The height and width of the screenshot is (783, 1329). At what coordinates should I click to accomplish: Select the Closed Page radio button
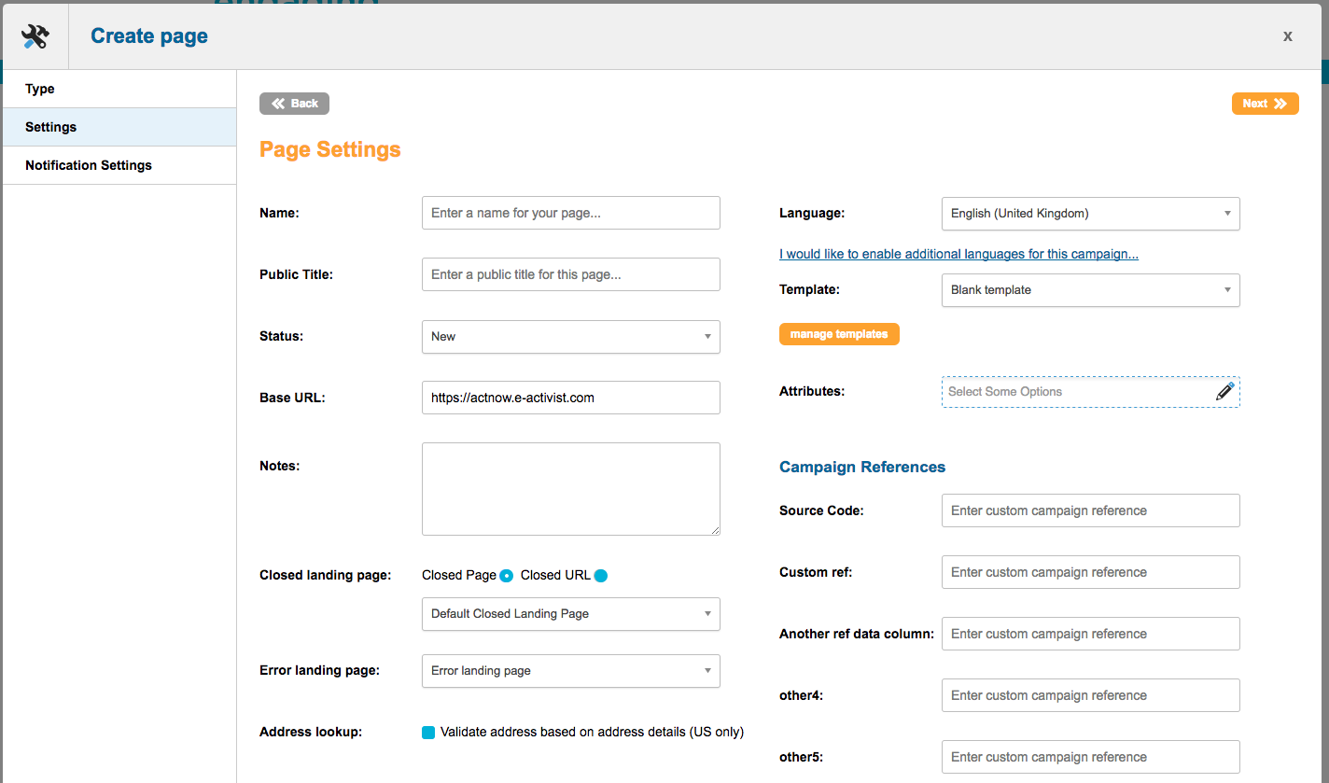tap(506, 576)
